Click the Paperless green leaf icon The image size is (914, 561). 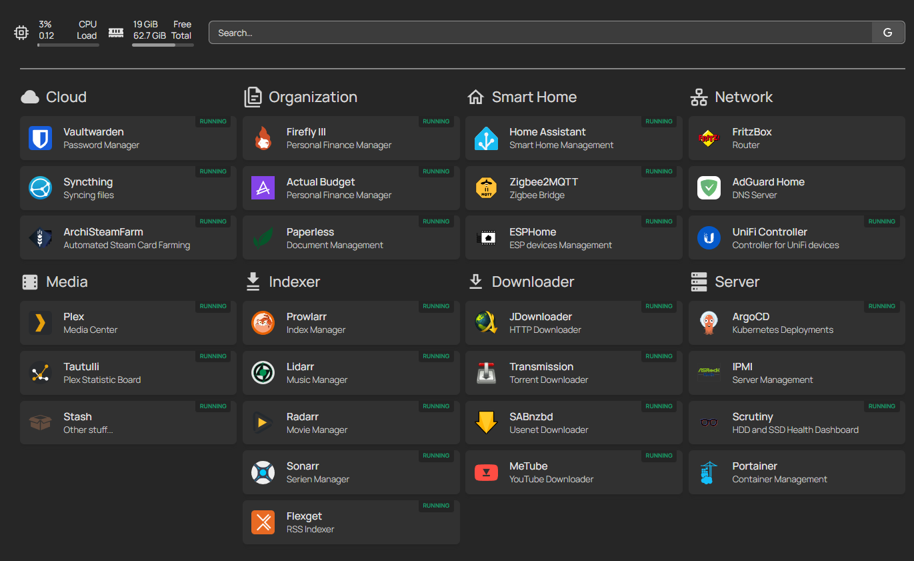click(263, 238)
